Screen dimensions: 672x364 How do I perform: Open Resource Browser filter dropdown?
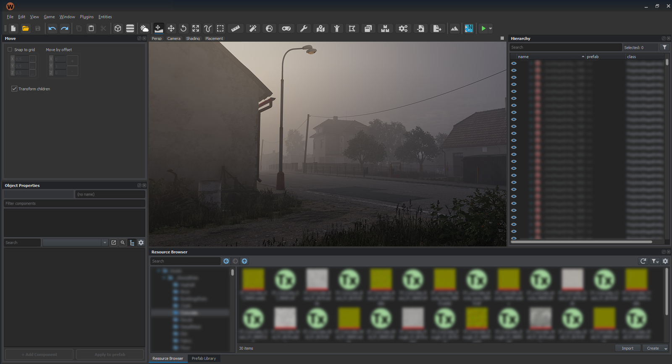coord(655,261)
